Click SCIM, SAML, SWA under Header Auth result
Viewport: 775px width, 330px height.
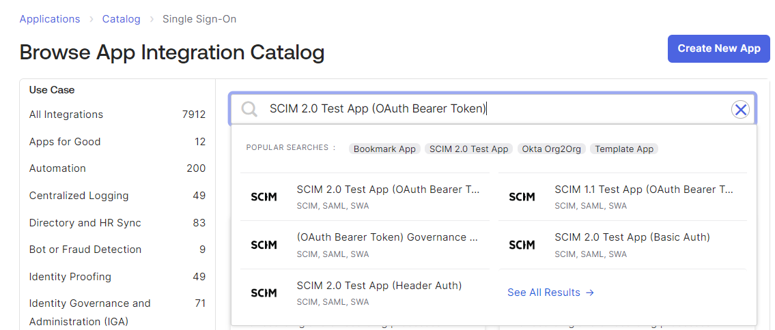coord(333,302)
